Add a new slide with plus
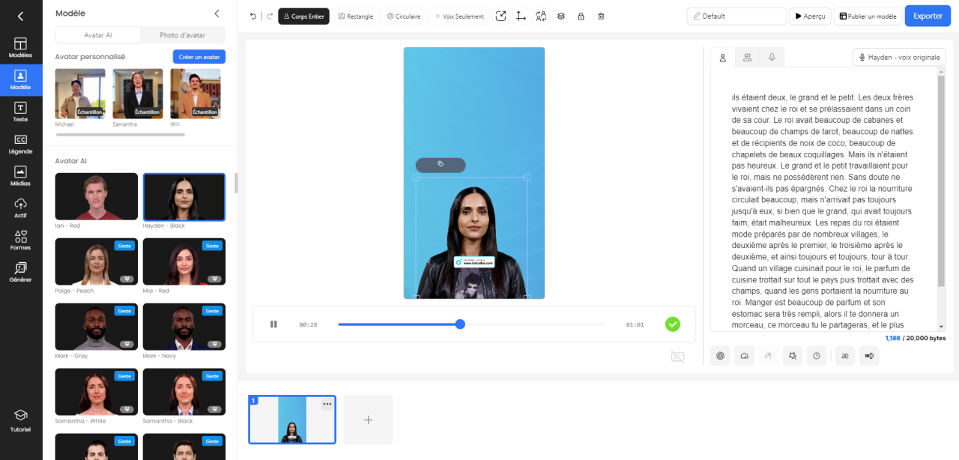Viewport: 959px width, 460px height. (368, 420)
